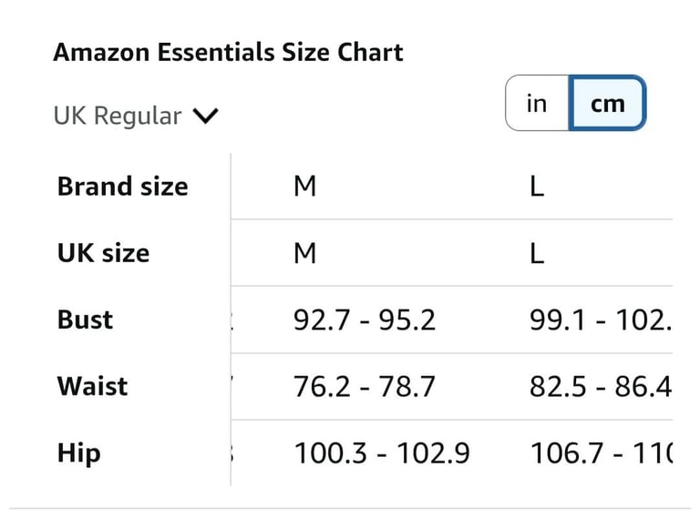Select the Brand size row label
This screenshot has width=700, height=528.
click(x=123, y=186)
